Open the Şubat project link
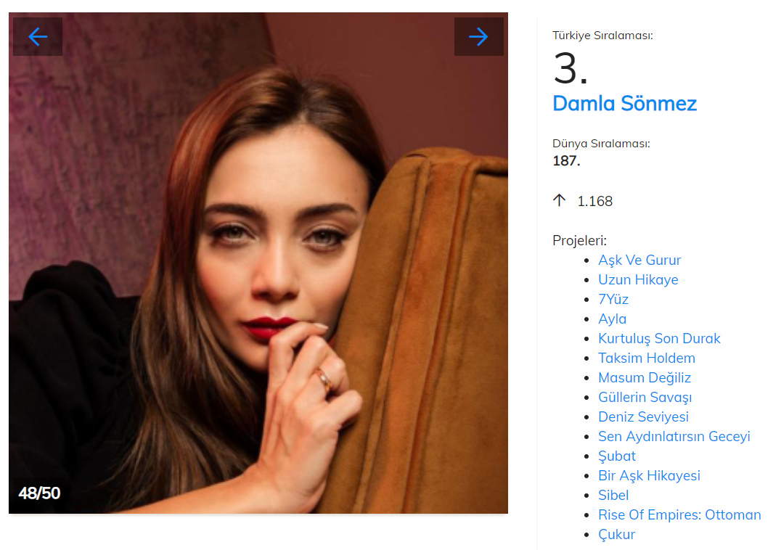The width and height of the screenshot is (781, 550). tap(616, 456)
